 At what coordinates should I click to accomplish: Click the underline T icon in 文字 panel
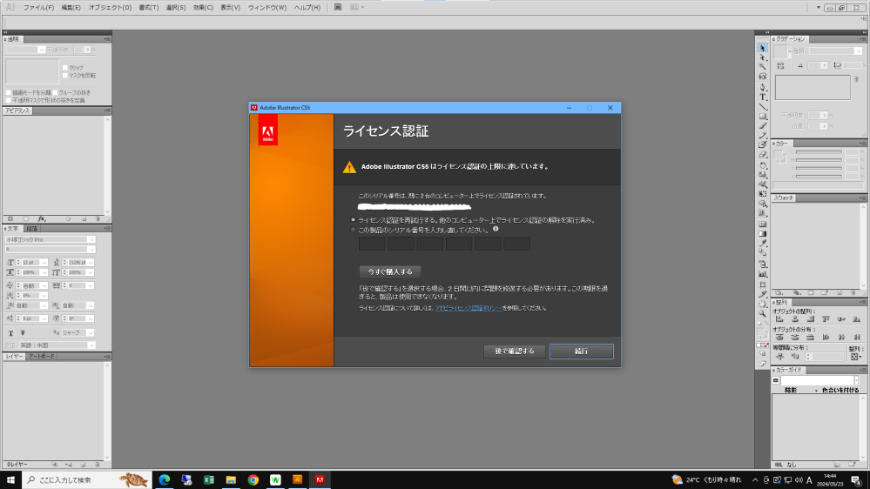pyautogui.click(x=10, y=332)
